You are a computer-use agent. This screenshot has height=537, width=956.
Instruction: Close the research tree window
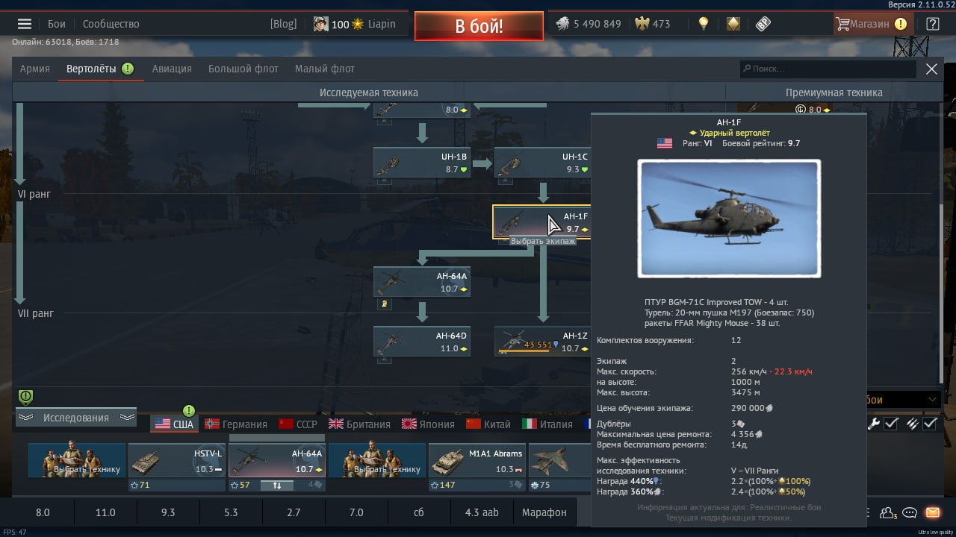pyautogui.click(x=931, y=69)
